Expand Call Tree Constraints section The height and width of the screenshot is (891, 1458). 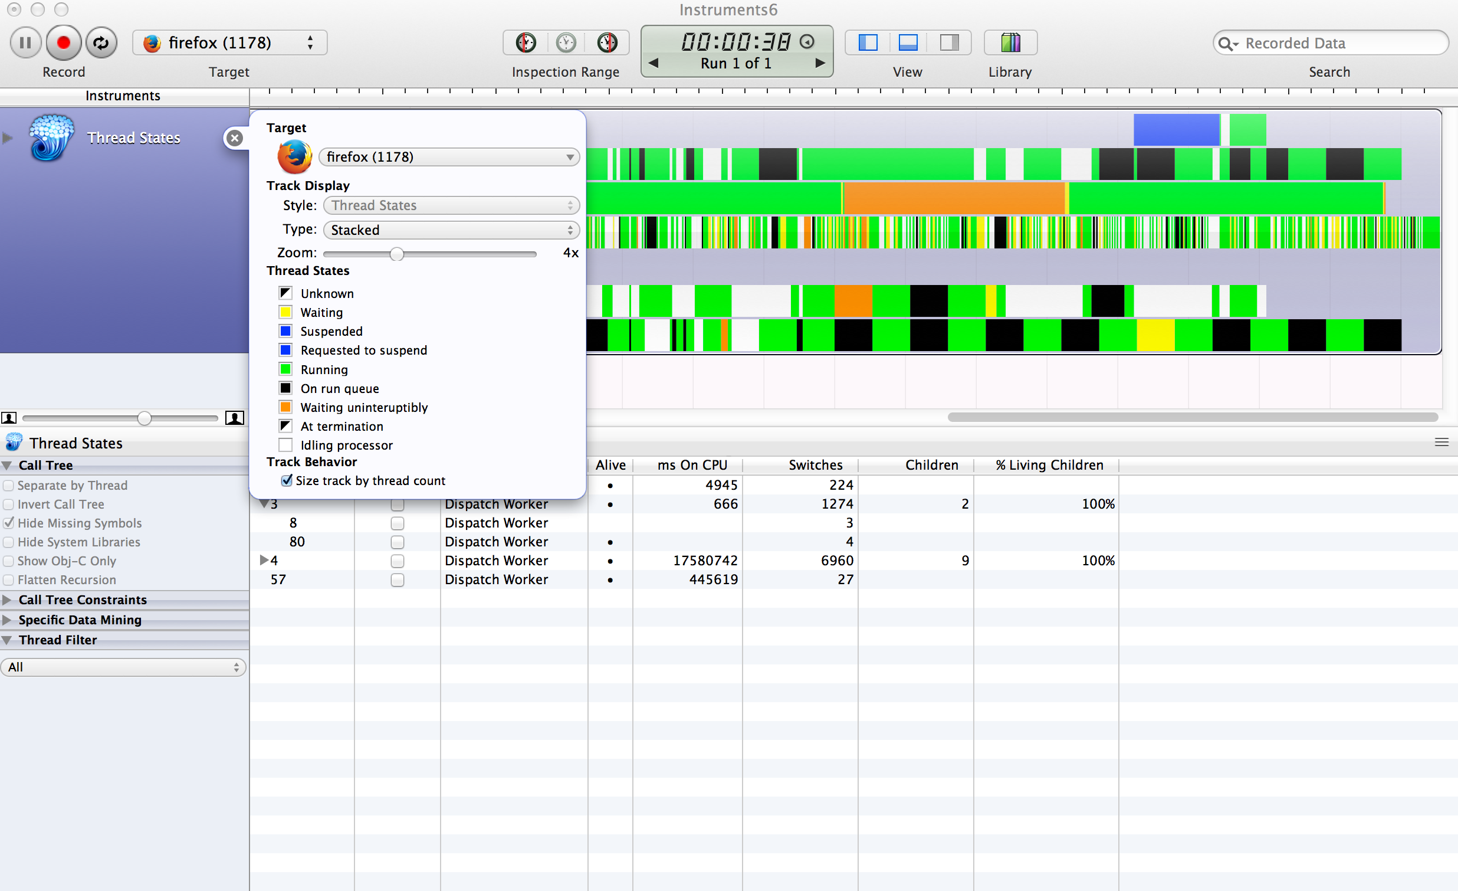tap(7, 600)
